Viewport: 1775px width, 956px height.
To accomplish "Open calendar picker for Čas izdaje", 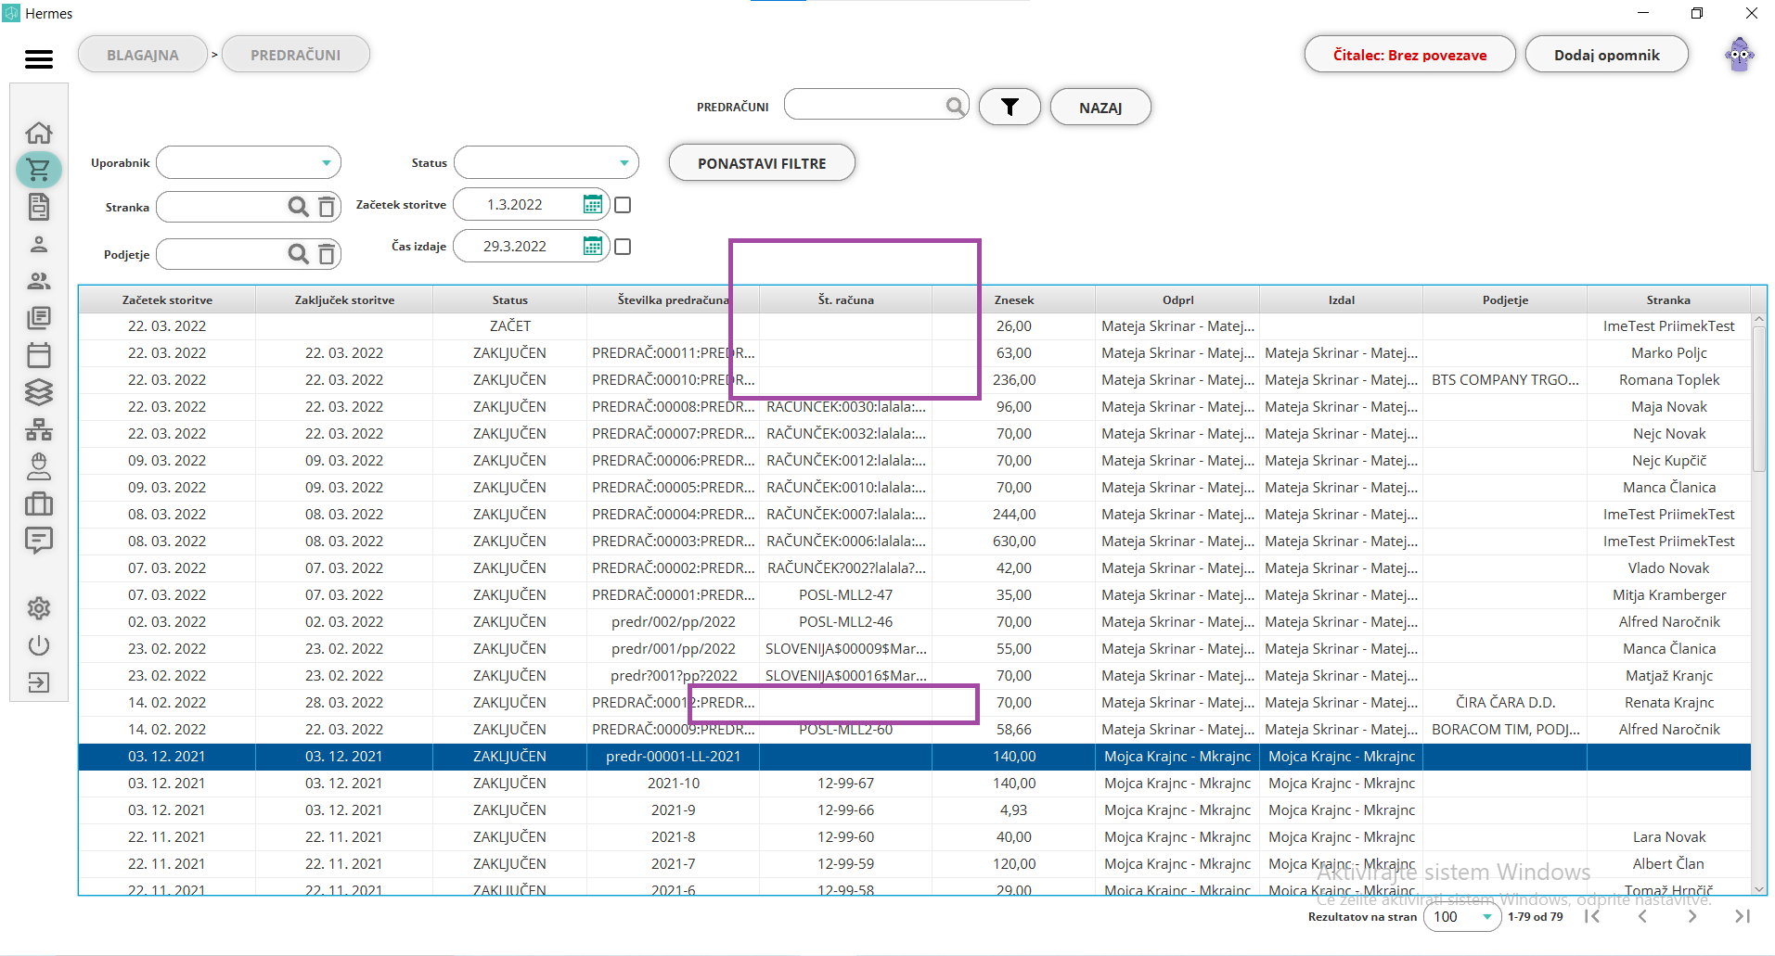I will (593, 247).
